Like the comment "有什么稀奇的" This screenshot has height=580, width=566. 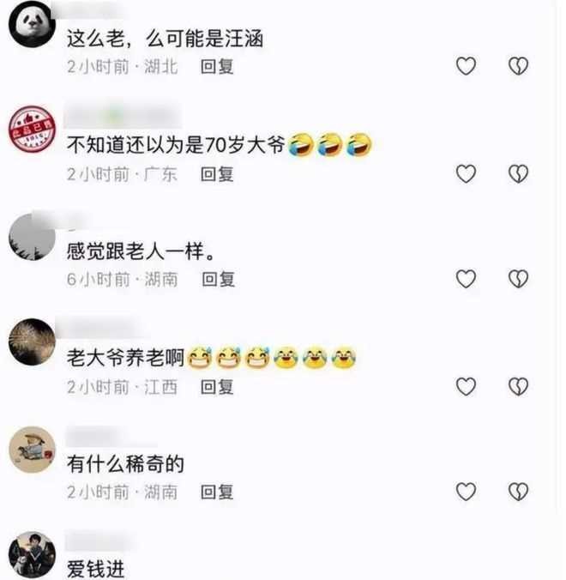point(466,492)
